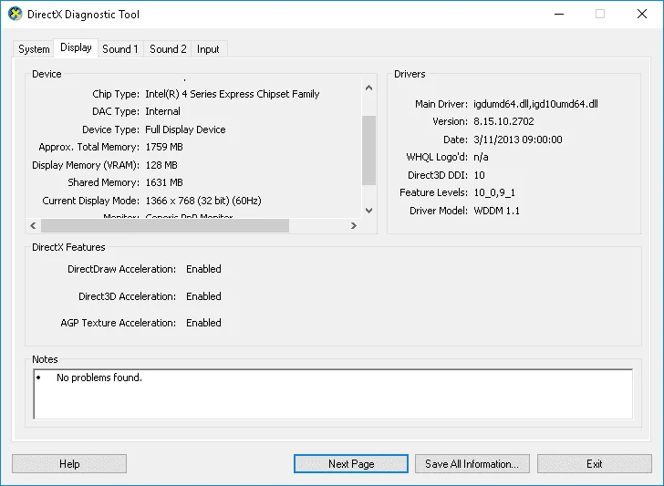The width and height of the screenshot is (664, 486).
Task: Click Display Memory value '128 MB'
Action: tap(161, 165)
